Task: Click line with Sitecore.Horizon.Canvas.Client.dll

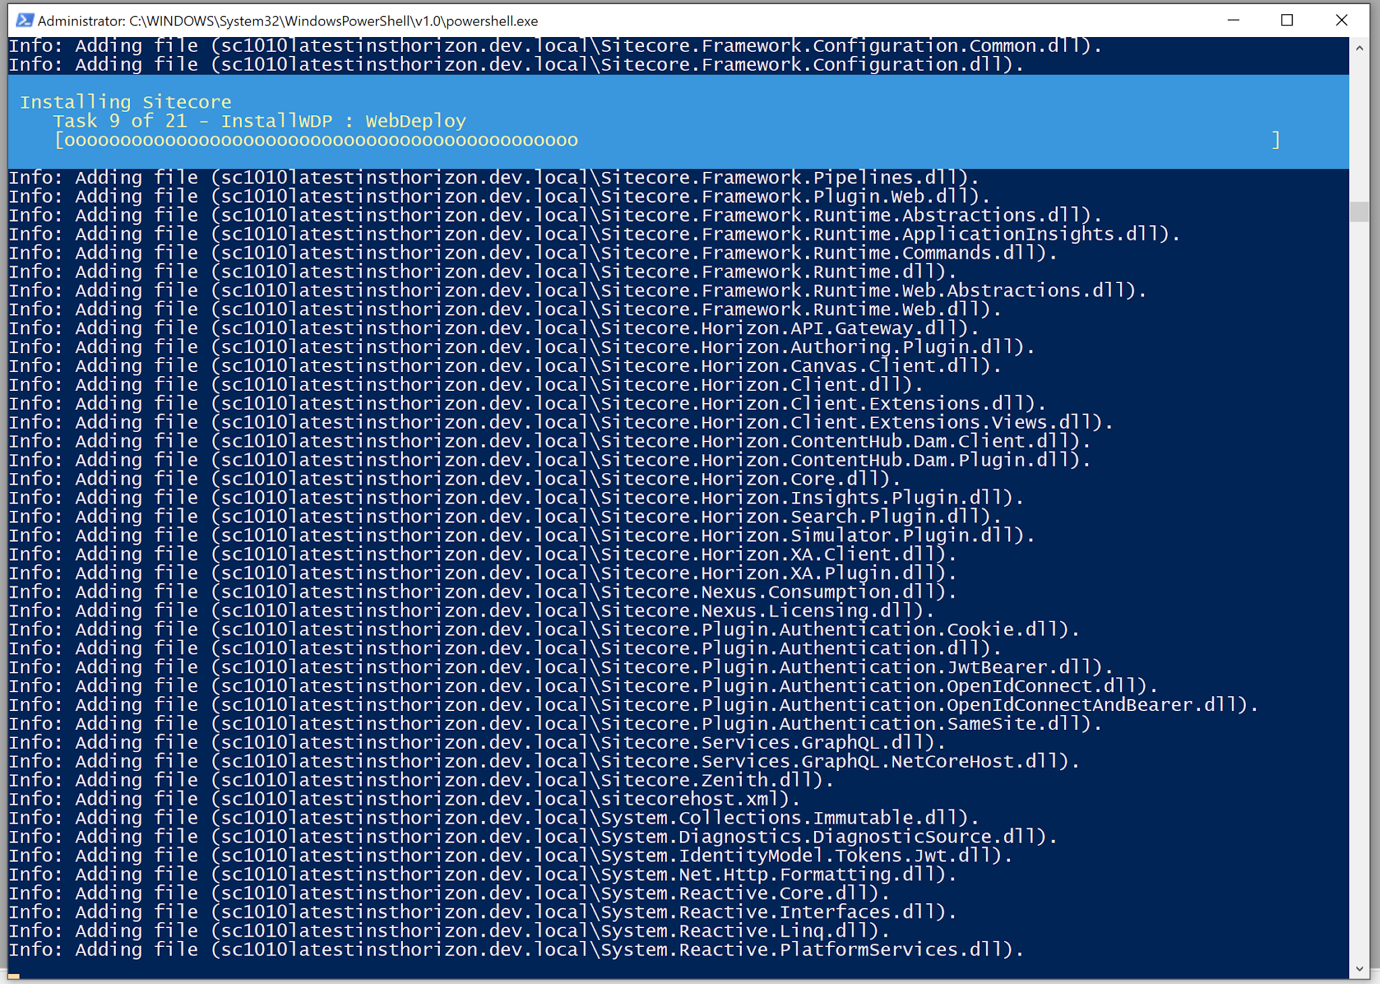Action: click(505, 367)
